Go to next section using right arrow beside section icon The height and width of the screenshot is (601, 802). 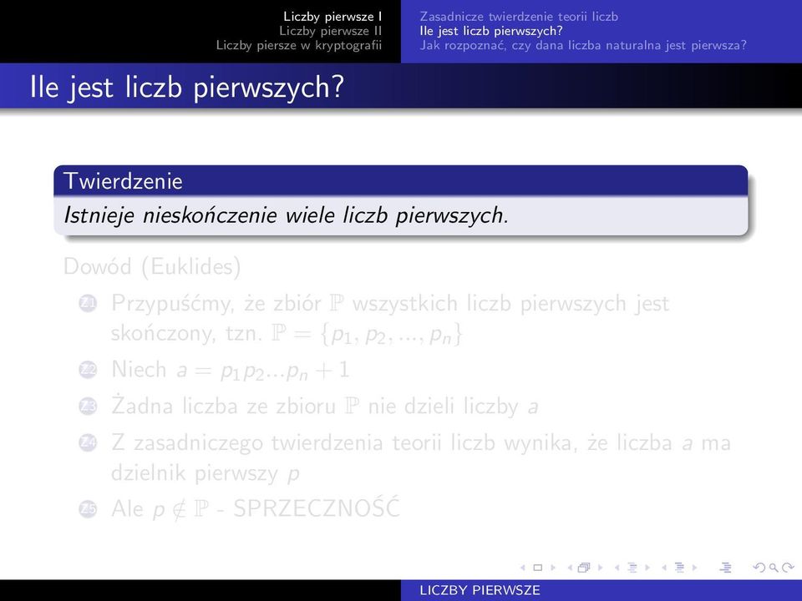(x=694, y=568)
